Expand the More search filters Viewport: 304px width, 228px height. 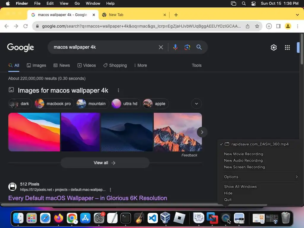point(140,65)
